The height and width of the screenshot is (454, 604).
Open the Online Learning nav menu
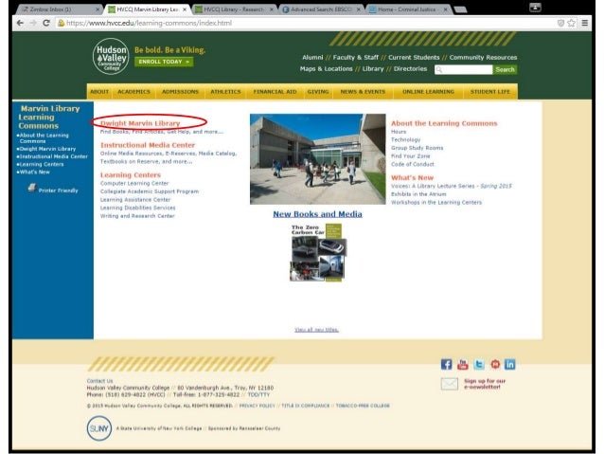coord(428,92)
